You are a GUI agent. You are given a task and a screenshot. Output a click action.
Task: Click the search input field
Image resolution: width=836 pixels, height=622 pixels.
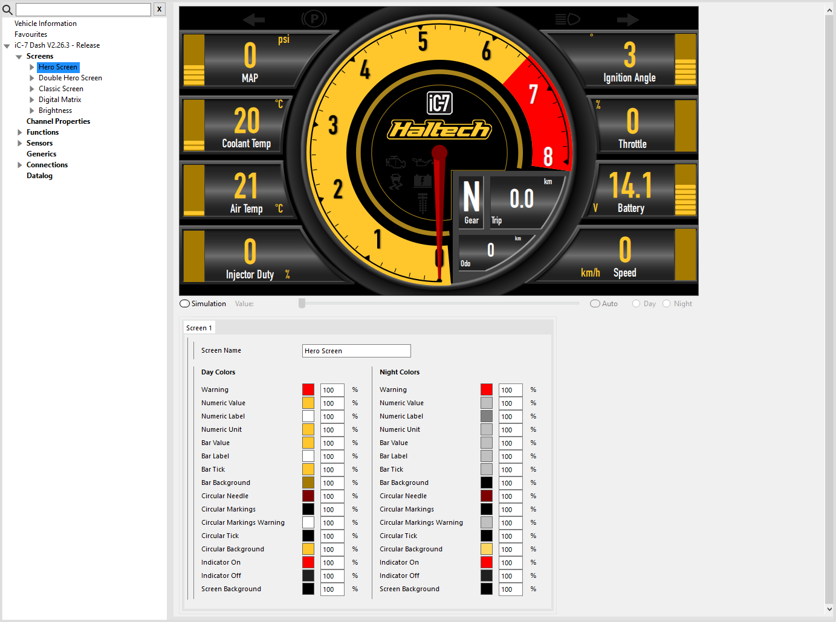coord(83,9)
